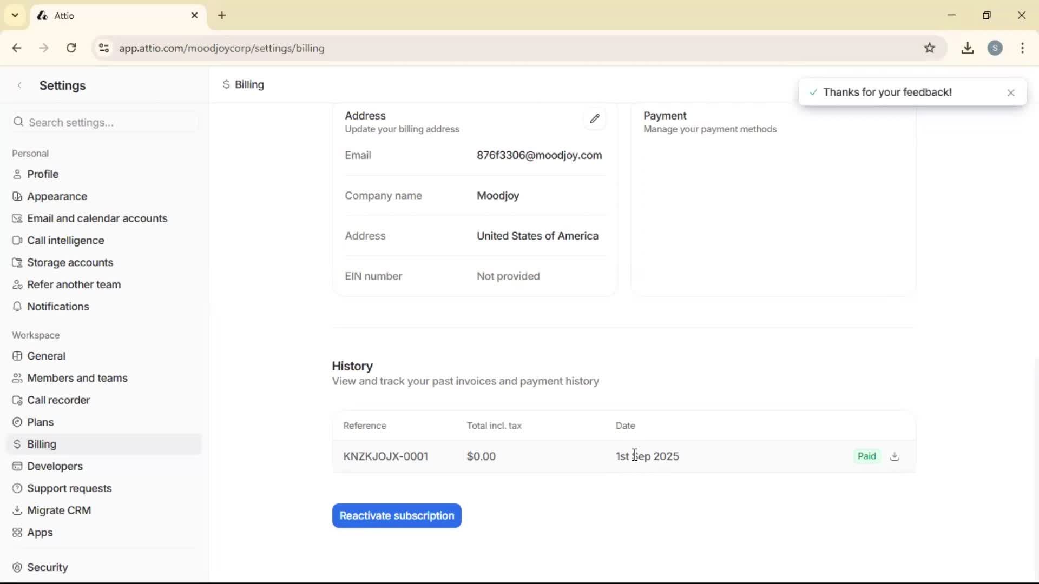Select Notifications in the sidebar
This screenshot has height=584, width=1039.
click(x=58, y=307)
